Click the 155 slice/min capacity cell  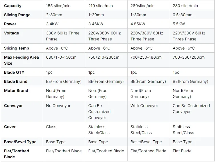pos(64,6)
